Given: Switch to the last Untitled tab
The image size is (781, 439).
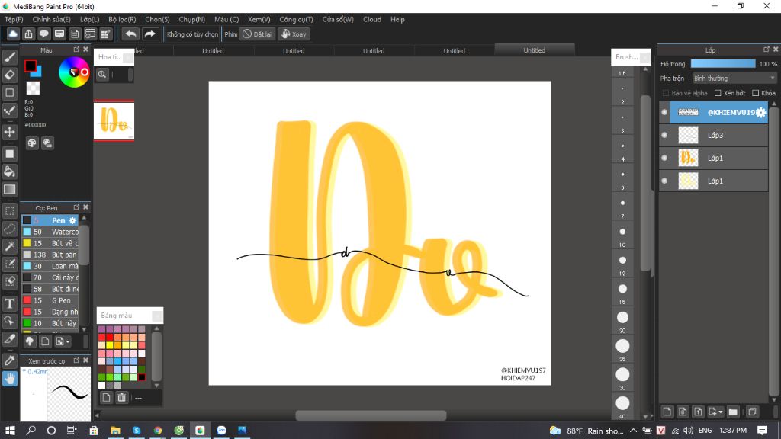Looking at the screenshot, I should click(x=534, y=50).
